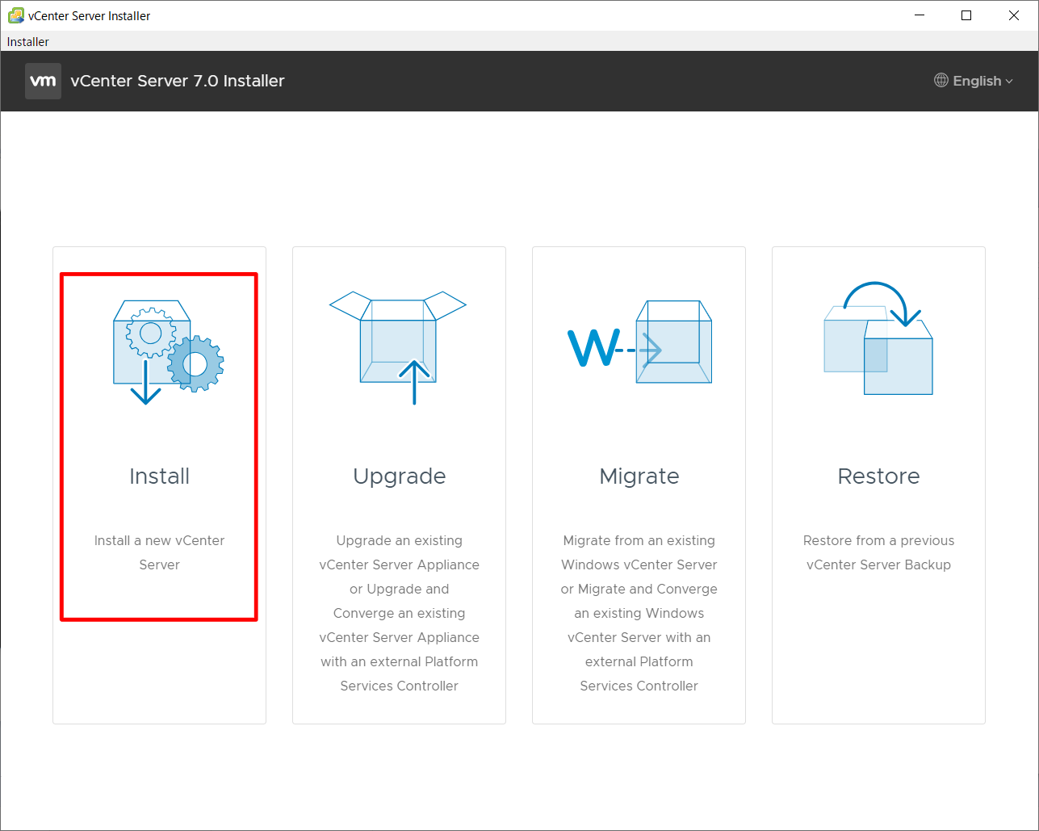Click the 'vCenter Server 7.0 Installer' header title
Viewport: 1039px width, 831px height.
coord(178,81)
